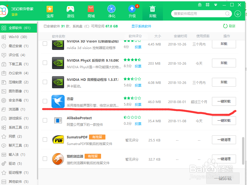Check the AlibabaProtect row checkbox
The height and width of the screenshot is (185, 247).
pyautogui.click(x=45, y=120)
